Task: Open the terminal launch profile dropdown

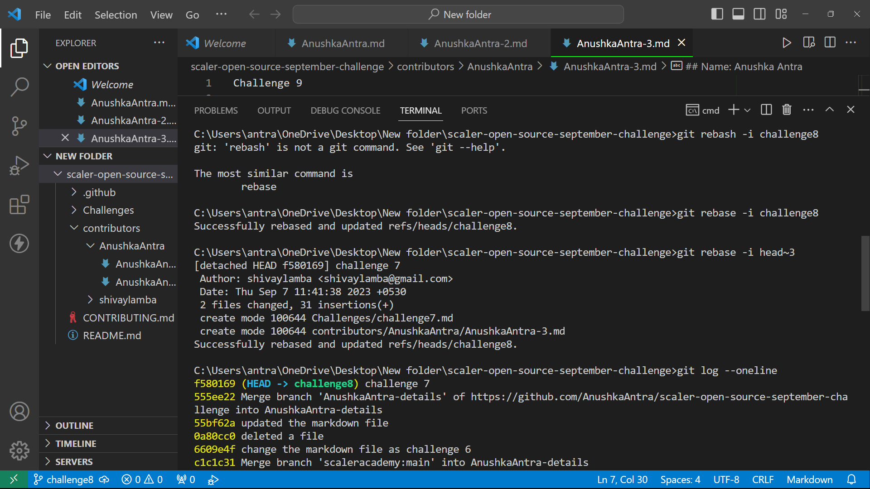Action: click(x=747, y=110)
